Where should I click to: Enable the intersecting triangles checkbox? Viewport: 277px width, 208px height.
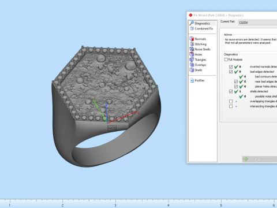point(231,106)
